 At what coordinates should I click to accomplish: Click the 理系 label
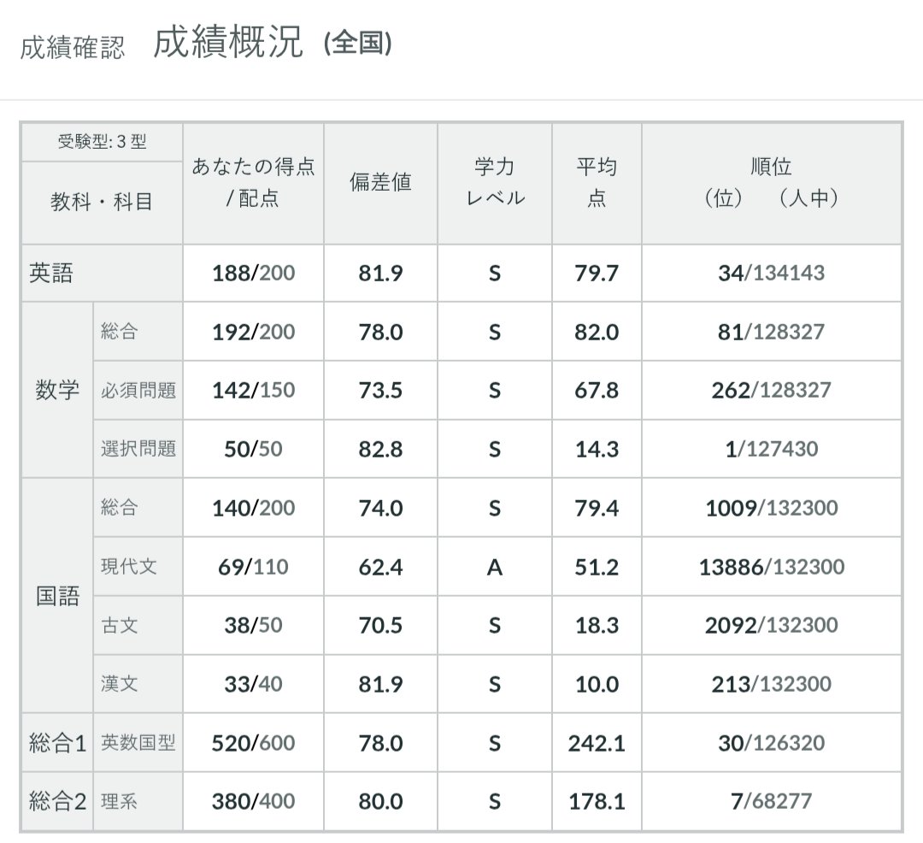click(x=120, y=801)
